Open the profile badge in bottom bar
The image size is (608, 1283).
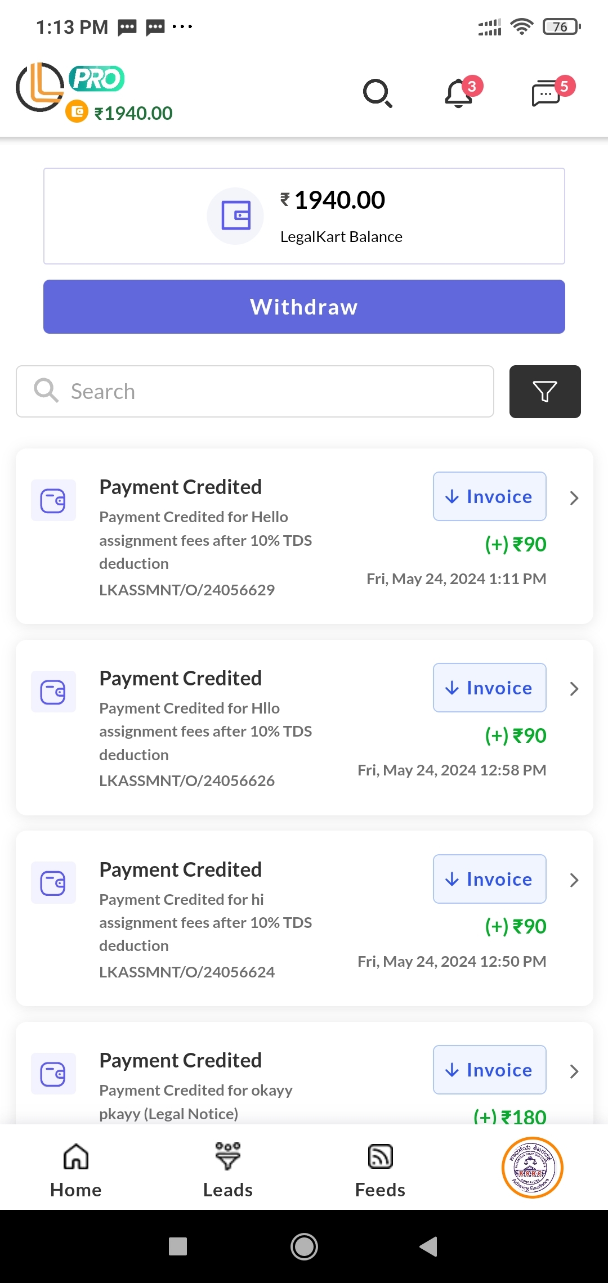pyautogui.click(x=532, y=1168)
